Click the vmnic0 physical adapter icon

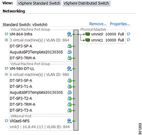(88, 34)
